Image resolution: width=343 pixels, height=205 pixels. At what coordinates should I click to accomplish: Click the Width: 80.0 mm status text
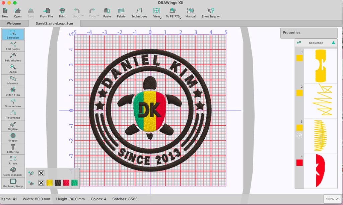pyautogui.click(x=36, y=199)
